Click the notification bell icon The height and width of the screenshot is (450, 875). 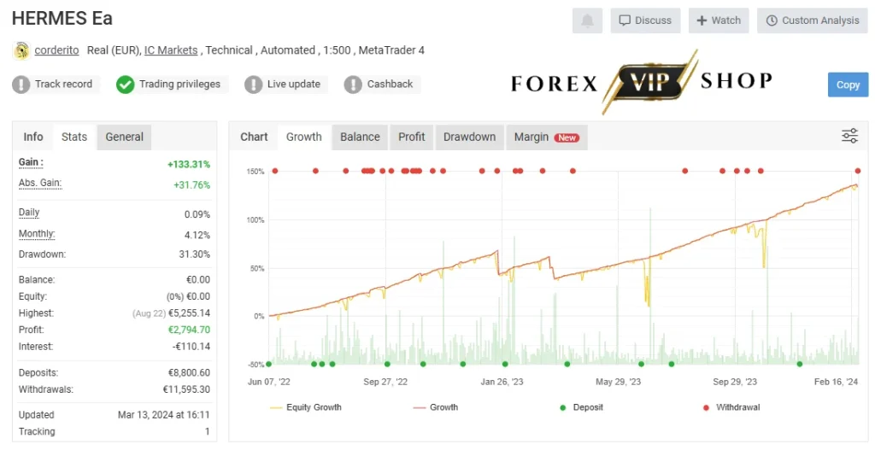tap(587, 20)
